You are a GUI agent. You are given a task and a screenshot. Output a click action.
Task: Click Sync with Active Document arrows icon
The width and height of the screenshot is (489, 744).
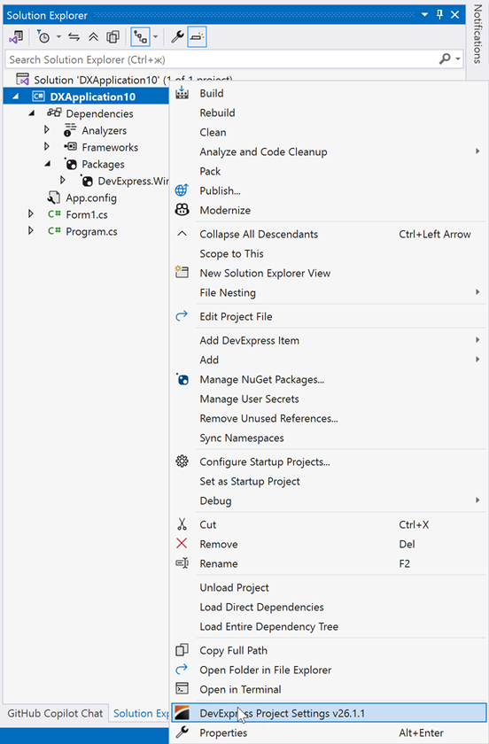(74, 36)
